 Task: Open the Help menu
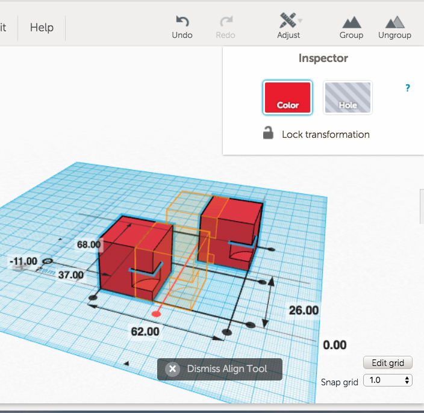click(42, 28)
